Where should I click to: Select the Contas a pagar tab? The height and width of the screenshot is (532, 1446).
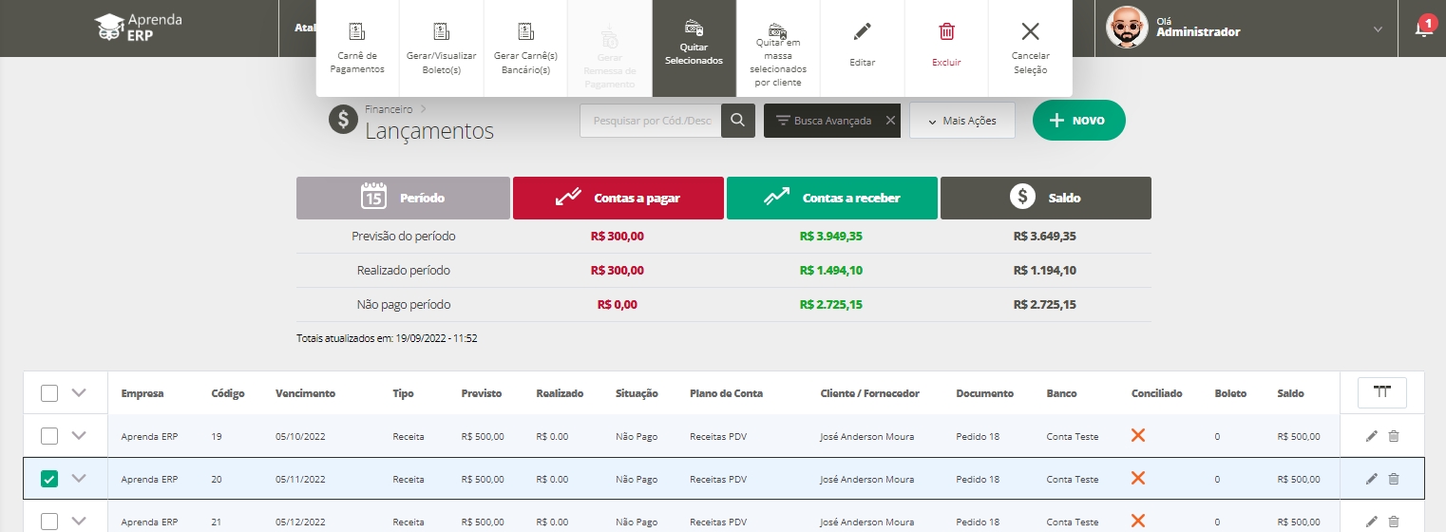(x=618, y=199)
